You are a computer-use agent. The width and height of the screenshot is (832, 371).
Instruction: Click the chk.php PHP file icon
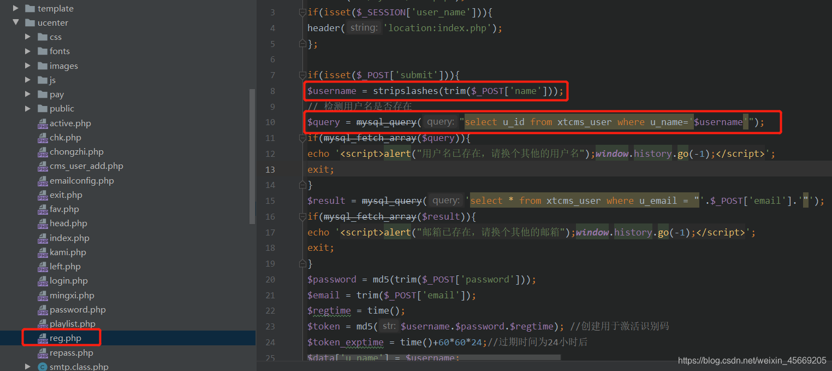coord(43,138)
